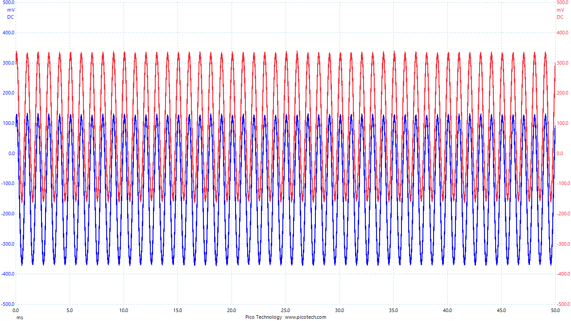Click the blue DC coupling label
The width and height of the screenshot is (571, 321).
pos(11,17)
